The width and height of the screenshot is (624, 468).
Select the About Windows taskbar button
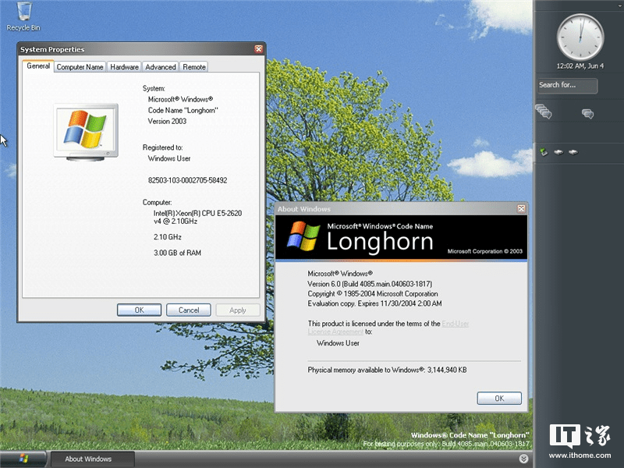pyautogui.click(x=91, y=459)
